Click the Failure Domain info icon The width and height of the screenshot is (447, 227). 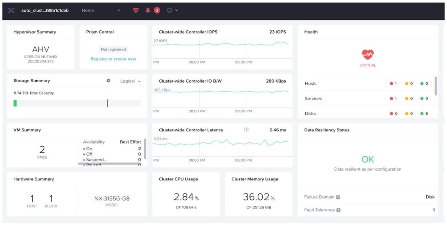(338, 197)
